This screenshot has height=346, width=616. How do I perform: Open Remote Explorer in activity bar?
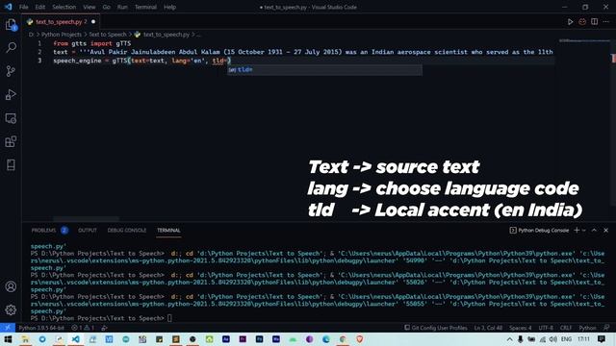[x=11, y=118]
